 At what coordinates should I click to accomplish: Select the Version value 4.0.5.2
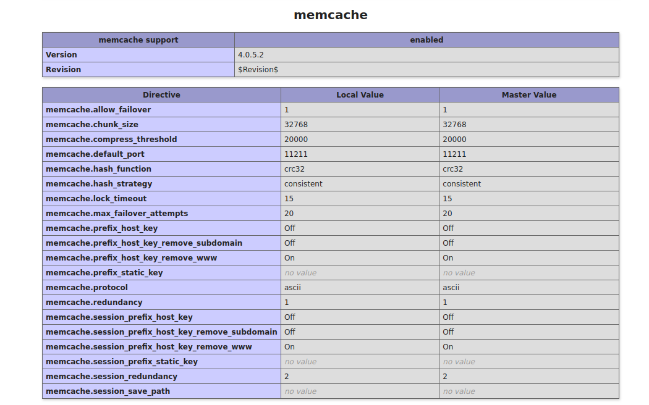click(251, 55)
